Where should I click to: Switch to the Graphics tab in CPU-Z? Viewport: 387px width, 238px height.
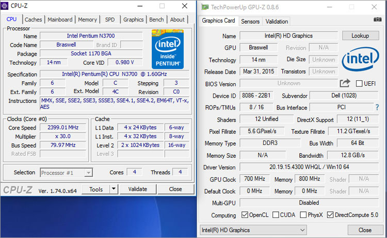pos(133,20)
